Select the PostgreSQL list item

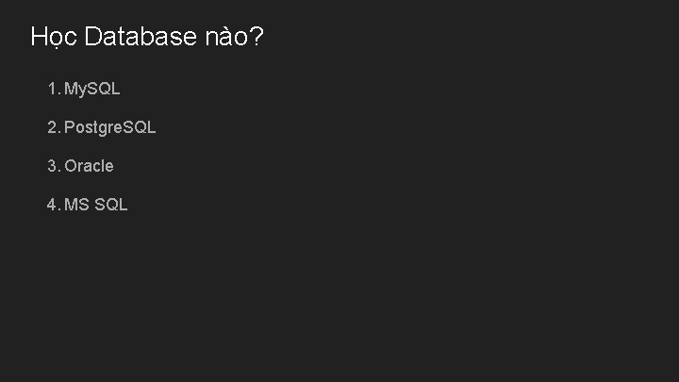(x=109, y=127)
